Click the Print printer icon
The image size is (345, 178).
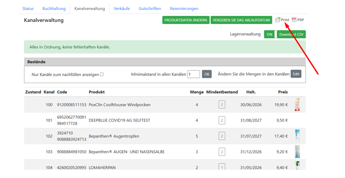tap(278, 20)
